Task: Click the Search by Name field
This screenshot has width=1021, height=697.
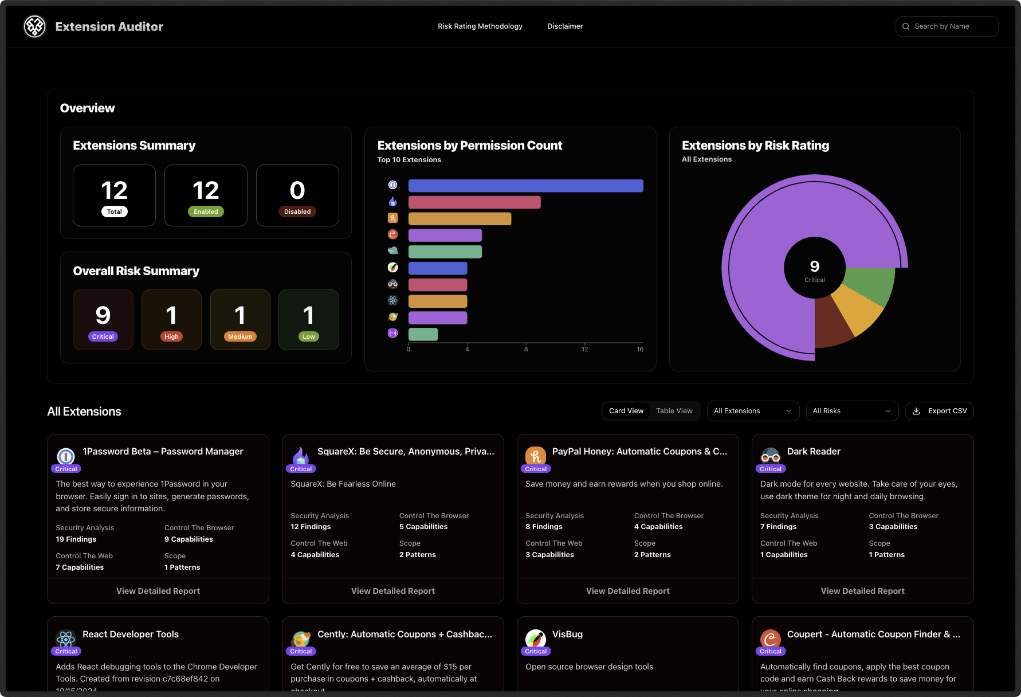Action: click(x=947, y=26)
